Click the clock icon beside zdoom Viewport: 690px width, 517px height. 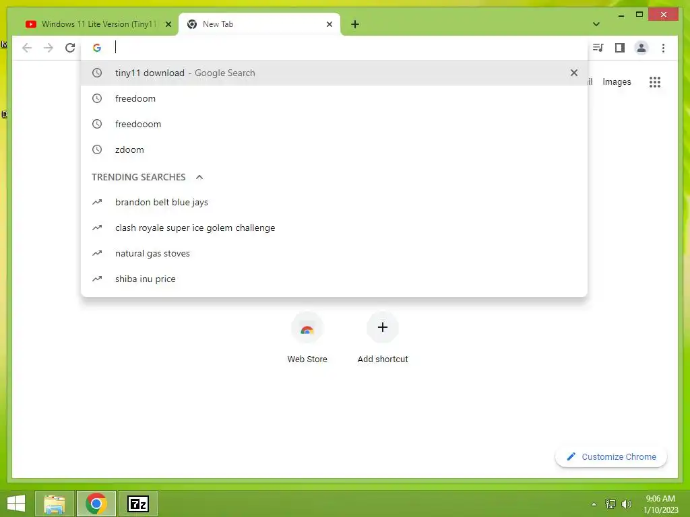(97, 149)
